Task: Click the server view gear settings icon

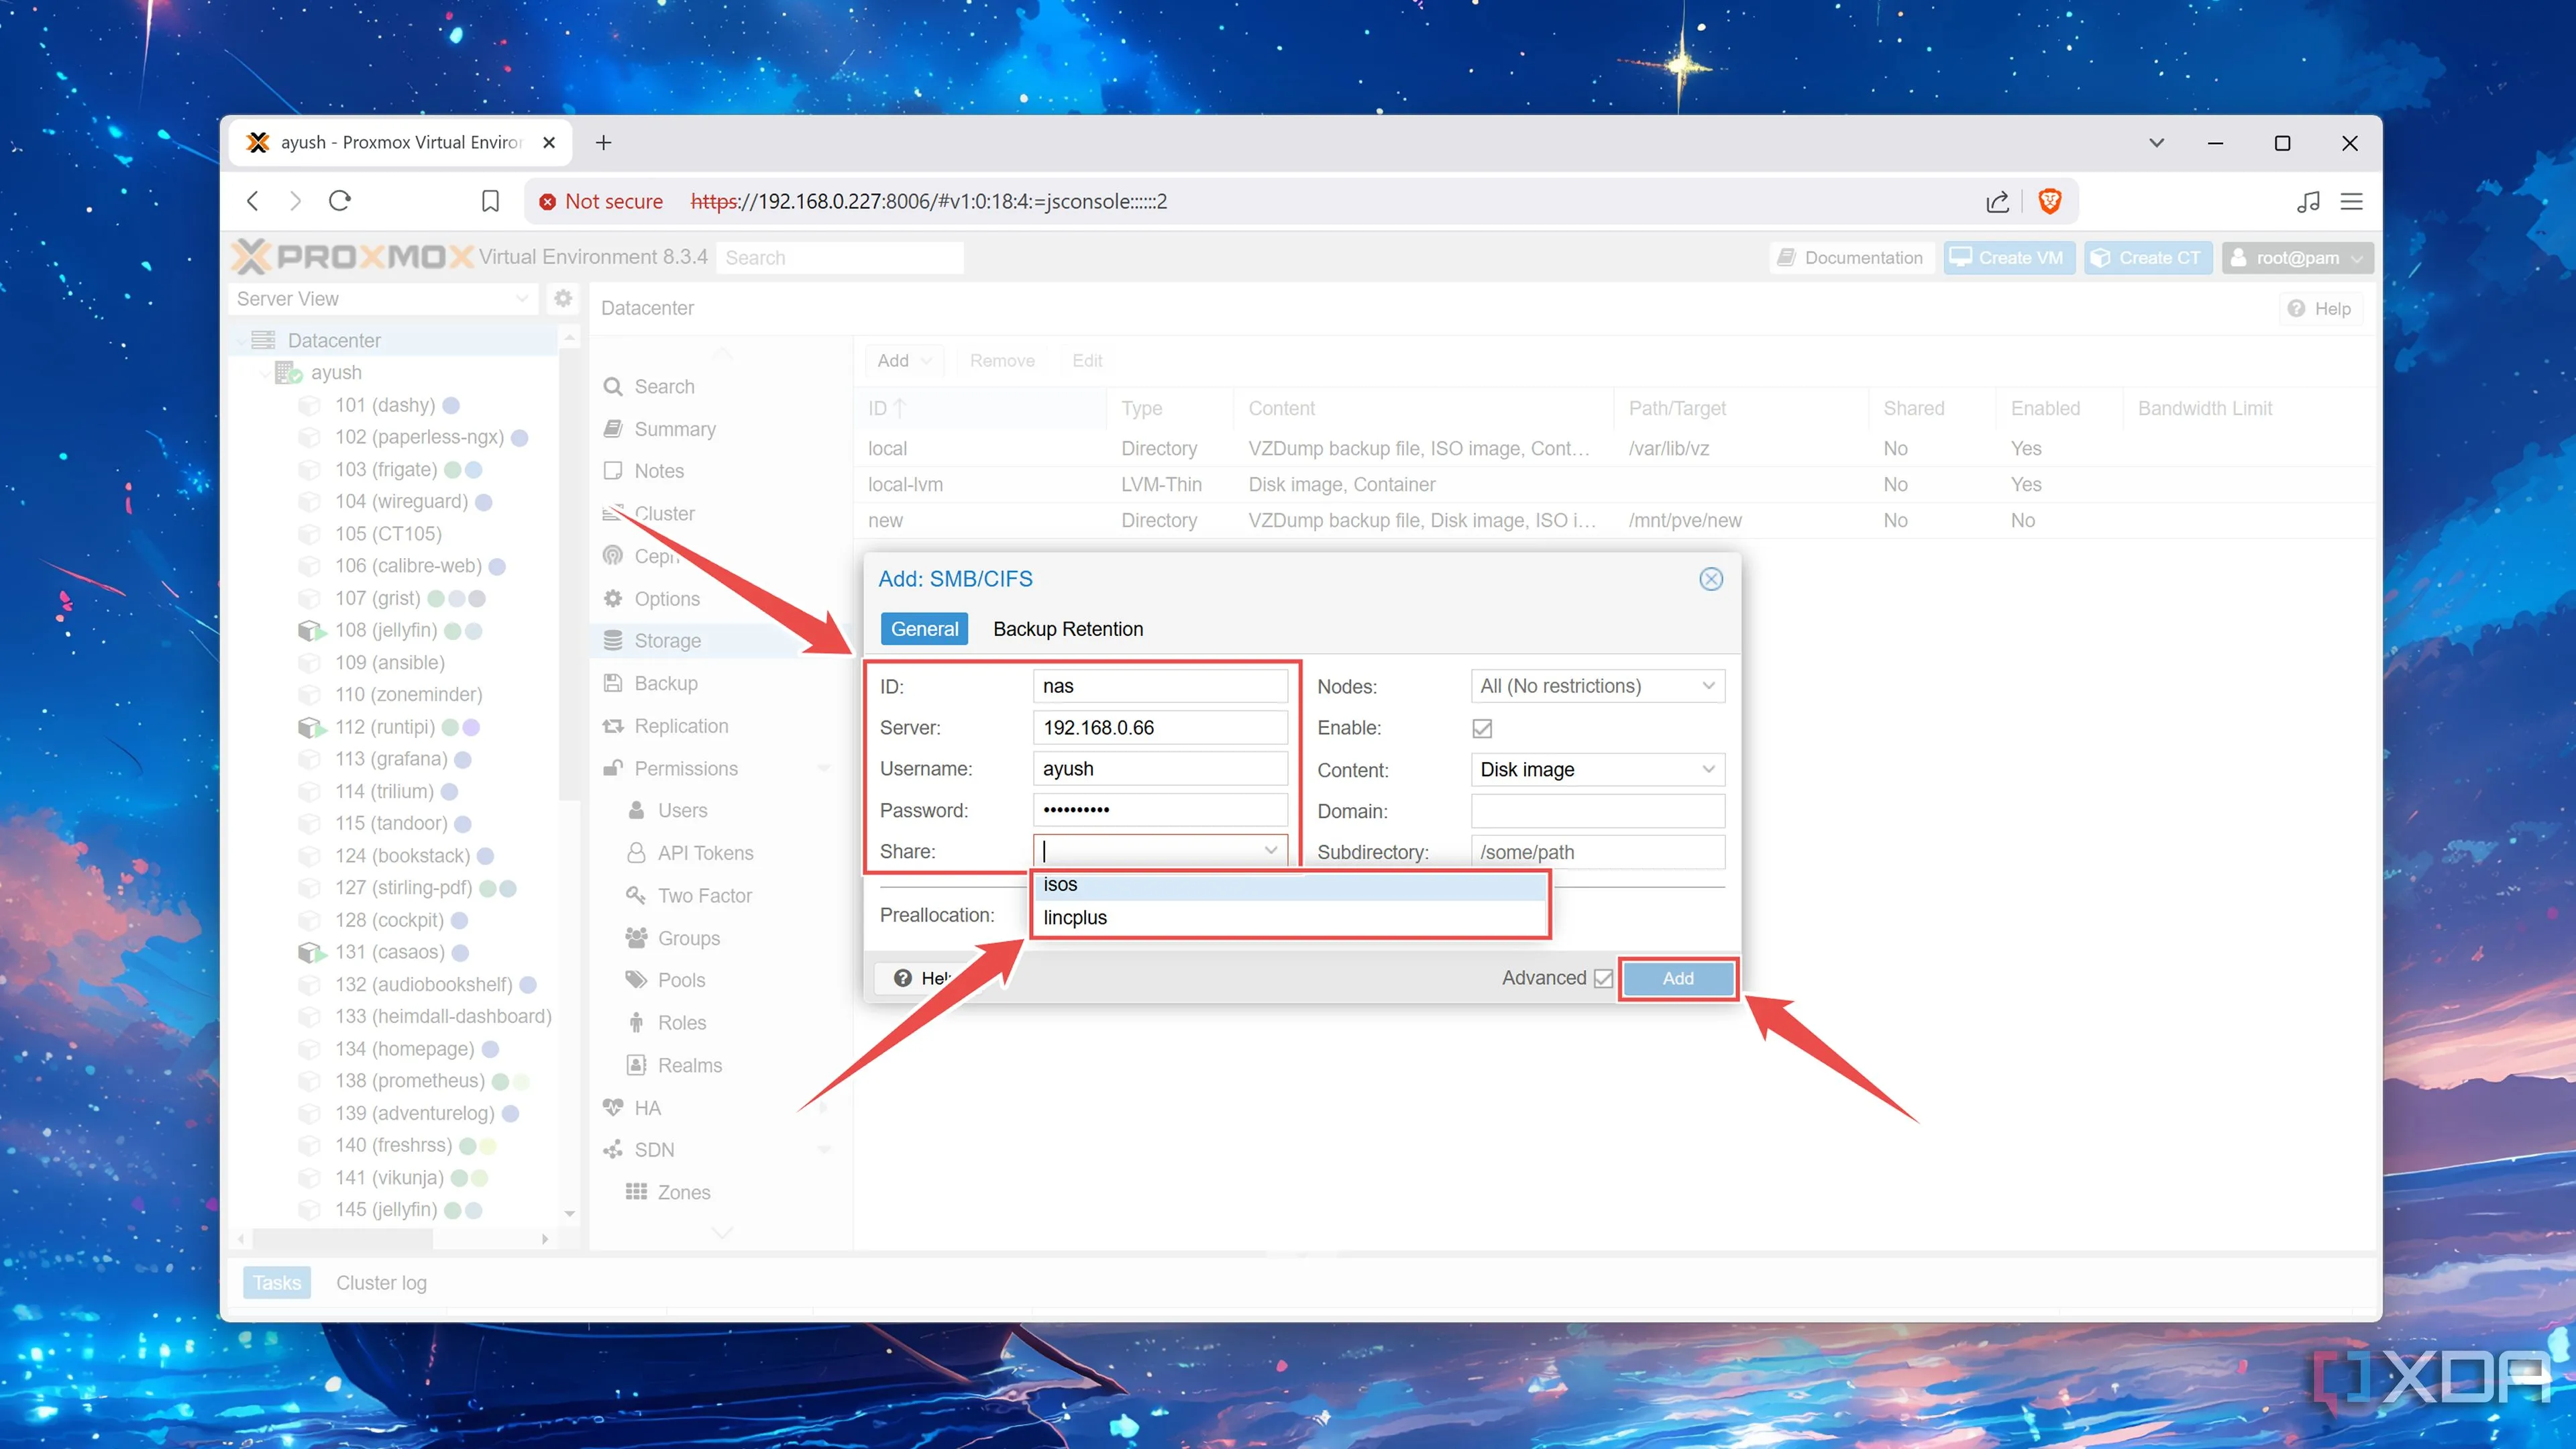Action: 563,298
